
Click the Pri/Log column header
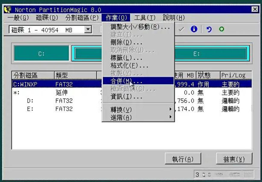tap(236, 75)
